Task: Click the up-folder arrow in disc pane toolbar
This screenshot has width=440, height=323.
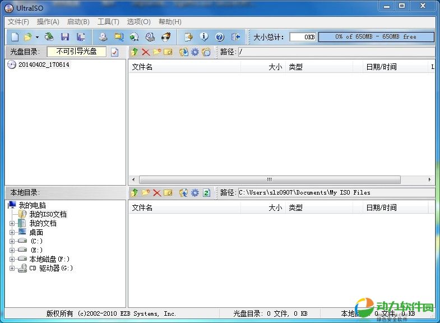Action: (135, 52)
